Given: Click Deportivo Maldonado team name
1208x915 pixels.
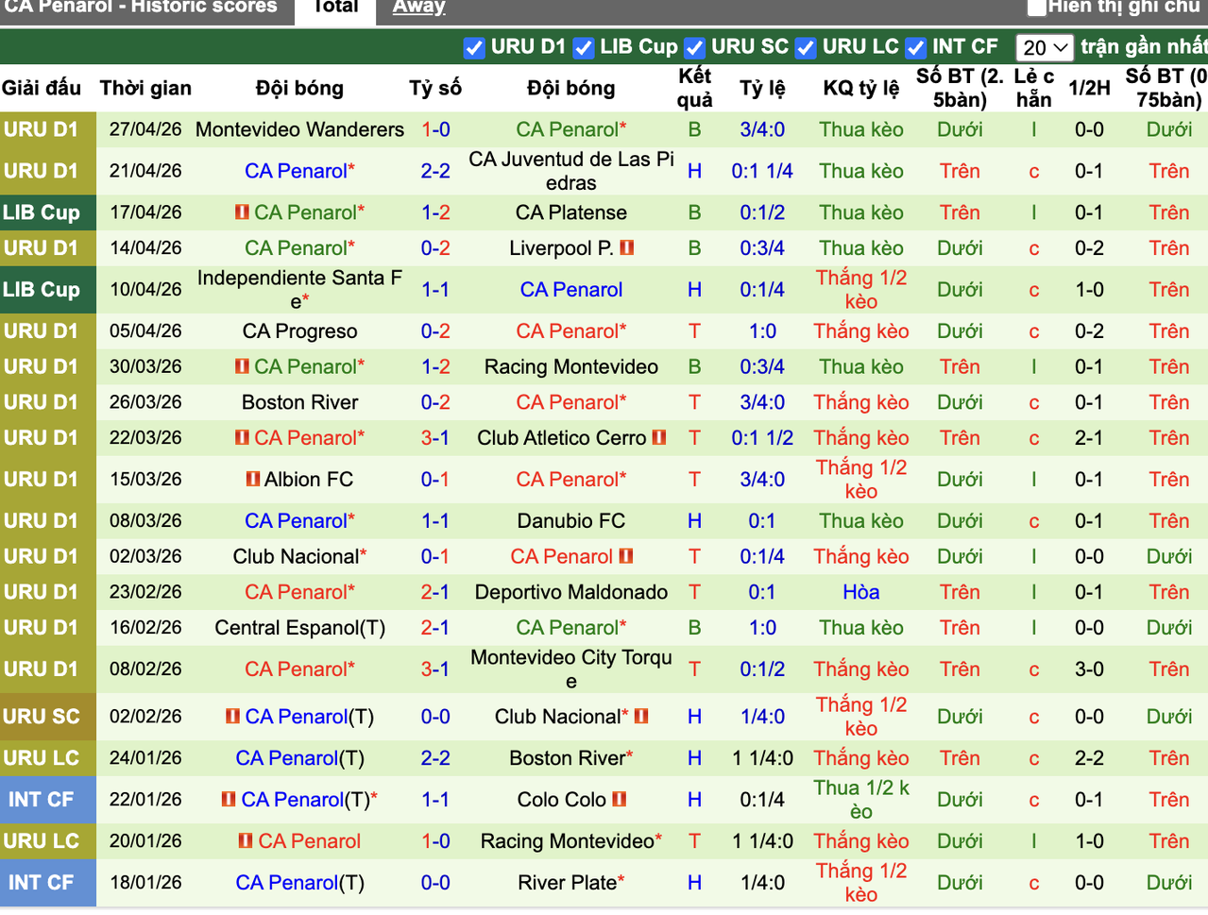Looking at the screenshot, I should (571, 593).
